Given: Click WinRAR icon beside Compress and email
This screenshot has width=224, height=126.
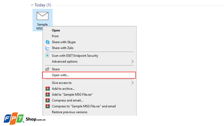Looking at the screenshot, I should (x=48, y=101).
